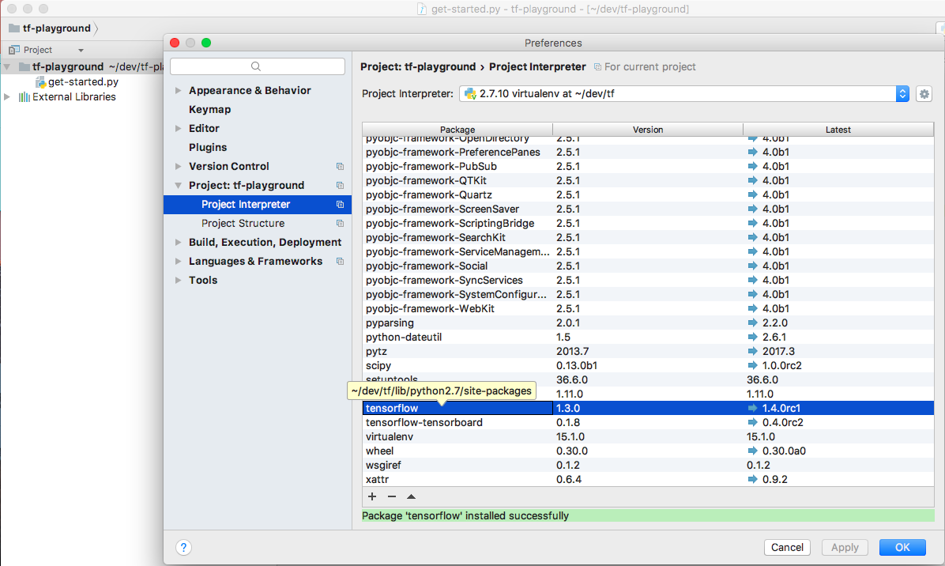Click the minus icon to uninstall package

click(392, 496)
